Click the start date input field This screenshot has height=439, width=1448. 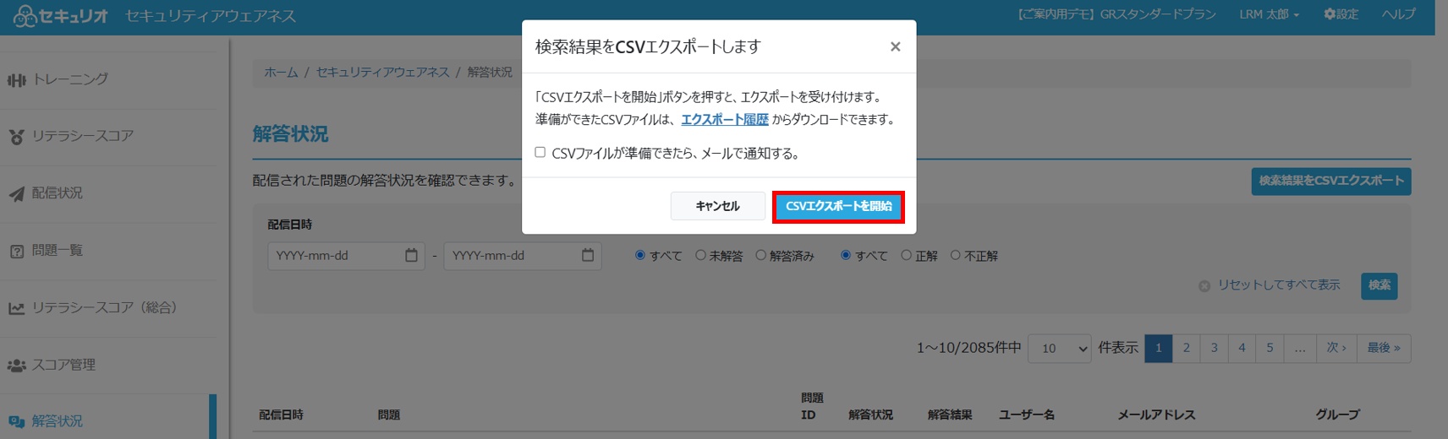tap(346, 255)
